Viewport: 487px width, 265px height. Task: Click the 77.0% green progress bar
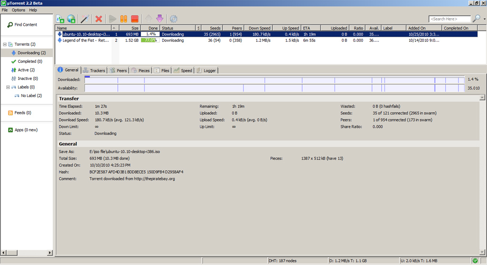pyautogui.click(x=150, y=40)
